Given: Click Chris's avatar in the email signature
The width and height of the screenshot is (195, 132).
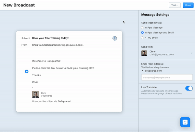Looking at the screenshot, I should click(35, 94).
